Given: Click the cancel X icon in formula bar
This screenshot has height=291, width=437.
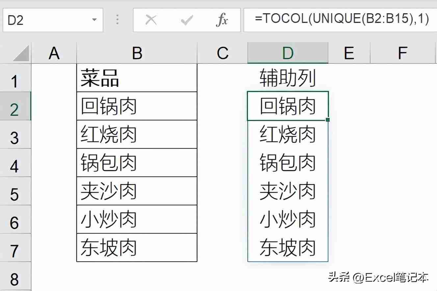Looking at the screenshot, I should pos(151,20).
